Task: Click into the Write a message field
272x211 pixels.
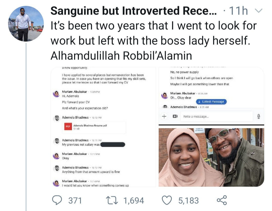Action: 217,117
